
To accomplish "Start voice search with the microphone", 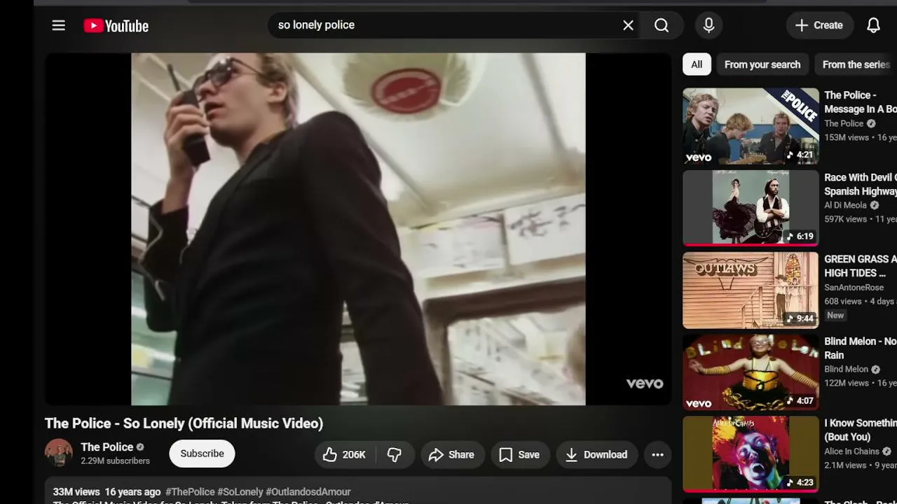I will pos(708,25).
